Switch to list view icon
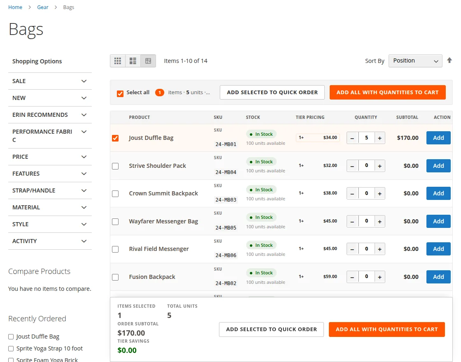 click(x=133, y=61)
